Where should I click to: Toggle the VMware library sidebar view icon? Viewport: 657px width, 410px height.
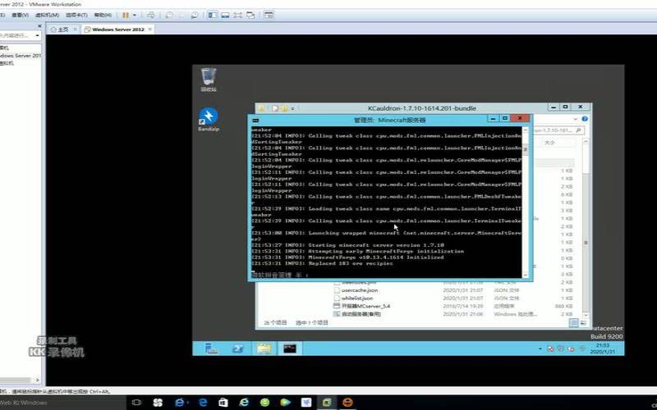[213, 15]
